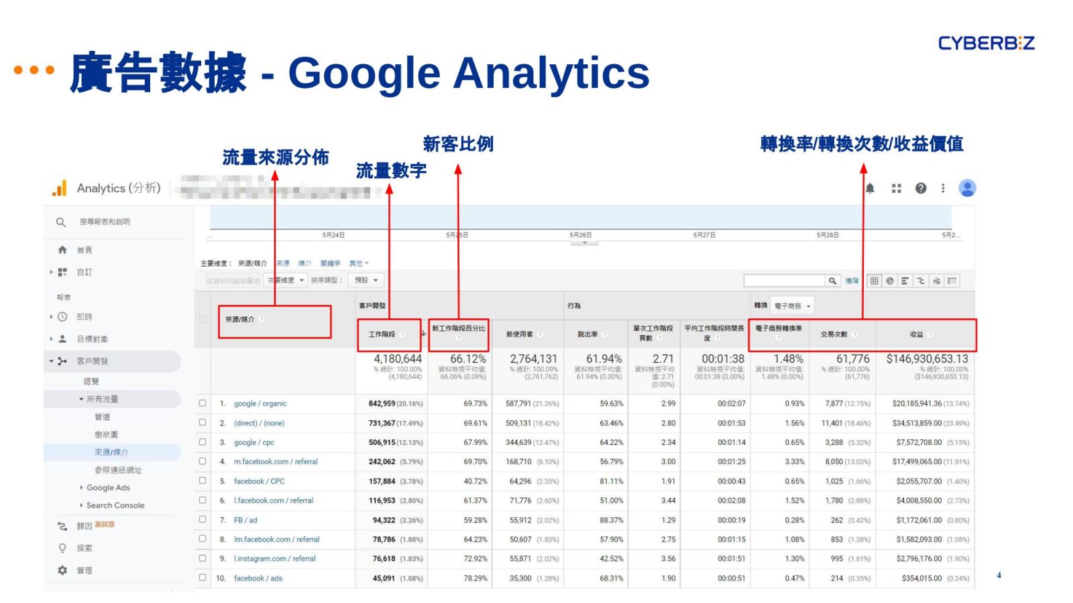Open the l.instagram.com / referral link

[274, 559]
